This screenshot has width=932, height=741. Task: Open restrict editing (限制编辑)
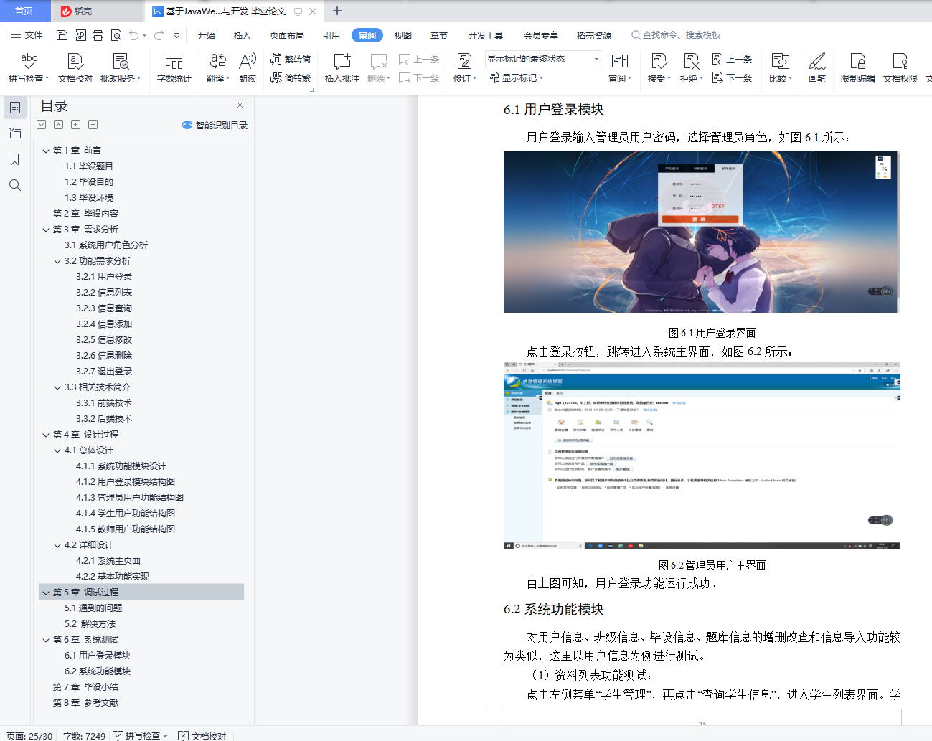pos(858,68)
